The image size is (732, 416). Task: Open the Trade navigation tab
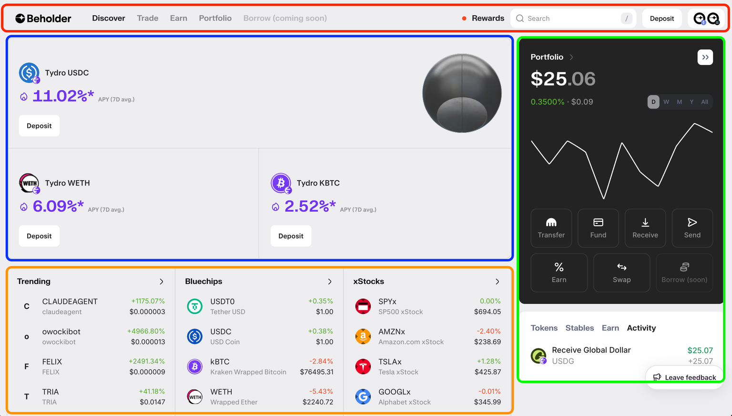(148, 18)
